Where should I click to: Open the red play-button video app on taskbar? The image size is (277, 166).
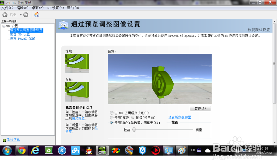click(x=155, y=151)
